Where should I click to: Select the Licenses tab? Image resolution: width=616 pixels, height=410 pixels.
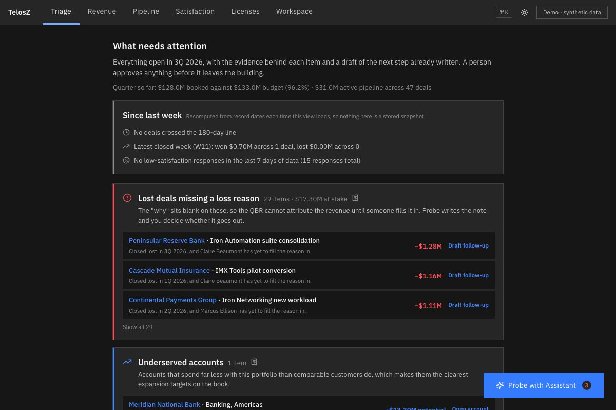point(245,12)
